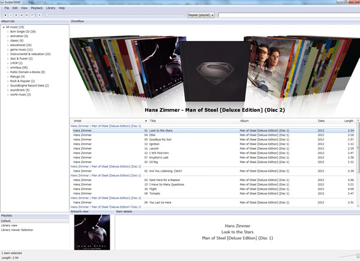Sort by the # track number column header
Screen dimensions: 360x261
coord(146,121)
